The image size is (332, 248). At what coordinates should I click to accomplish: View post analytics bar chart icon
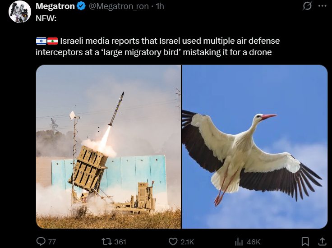[239, 241]
